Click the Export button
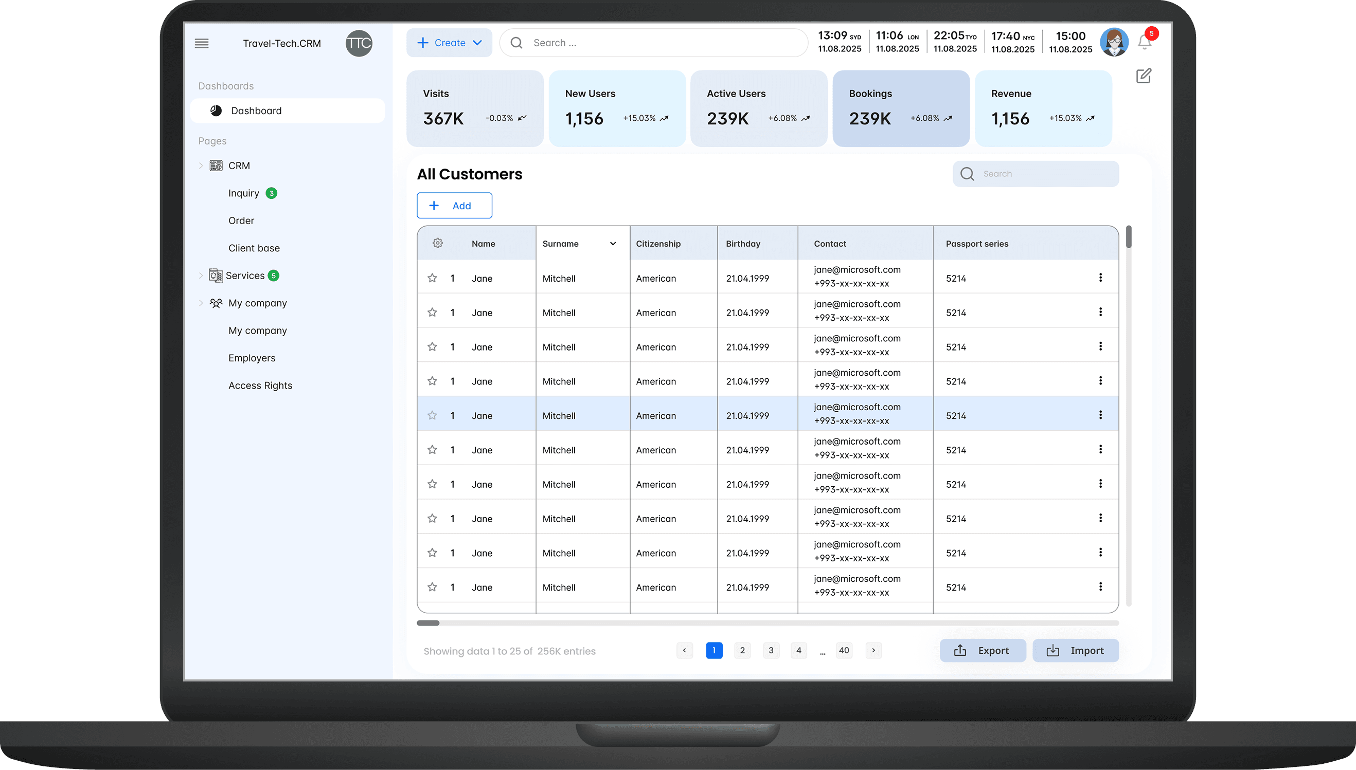The height and width of the screenshot is (770, 1356). click(x=983, y=650)
